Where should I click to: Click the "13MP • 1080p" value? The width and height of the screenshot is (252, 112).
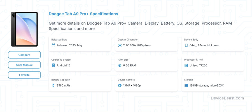point(132,85)
